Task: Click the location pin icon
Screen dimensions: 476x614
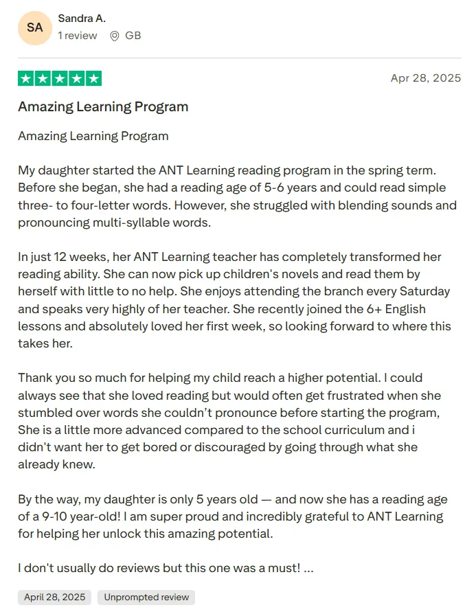Action: click(x=115, y=36)
